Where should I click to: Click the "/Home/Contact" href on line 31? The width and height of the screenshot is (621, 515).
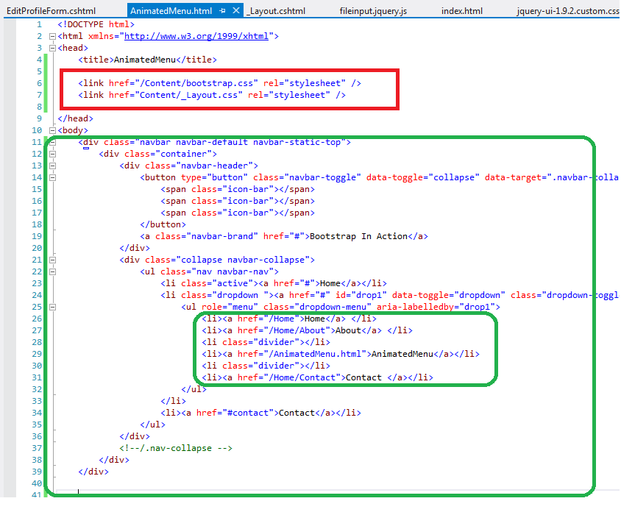click(302, 377)
